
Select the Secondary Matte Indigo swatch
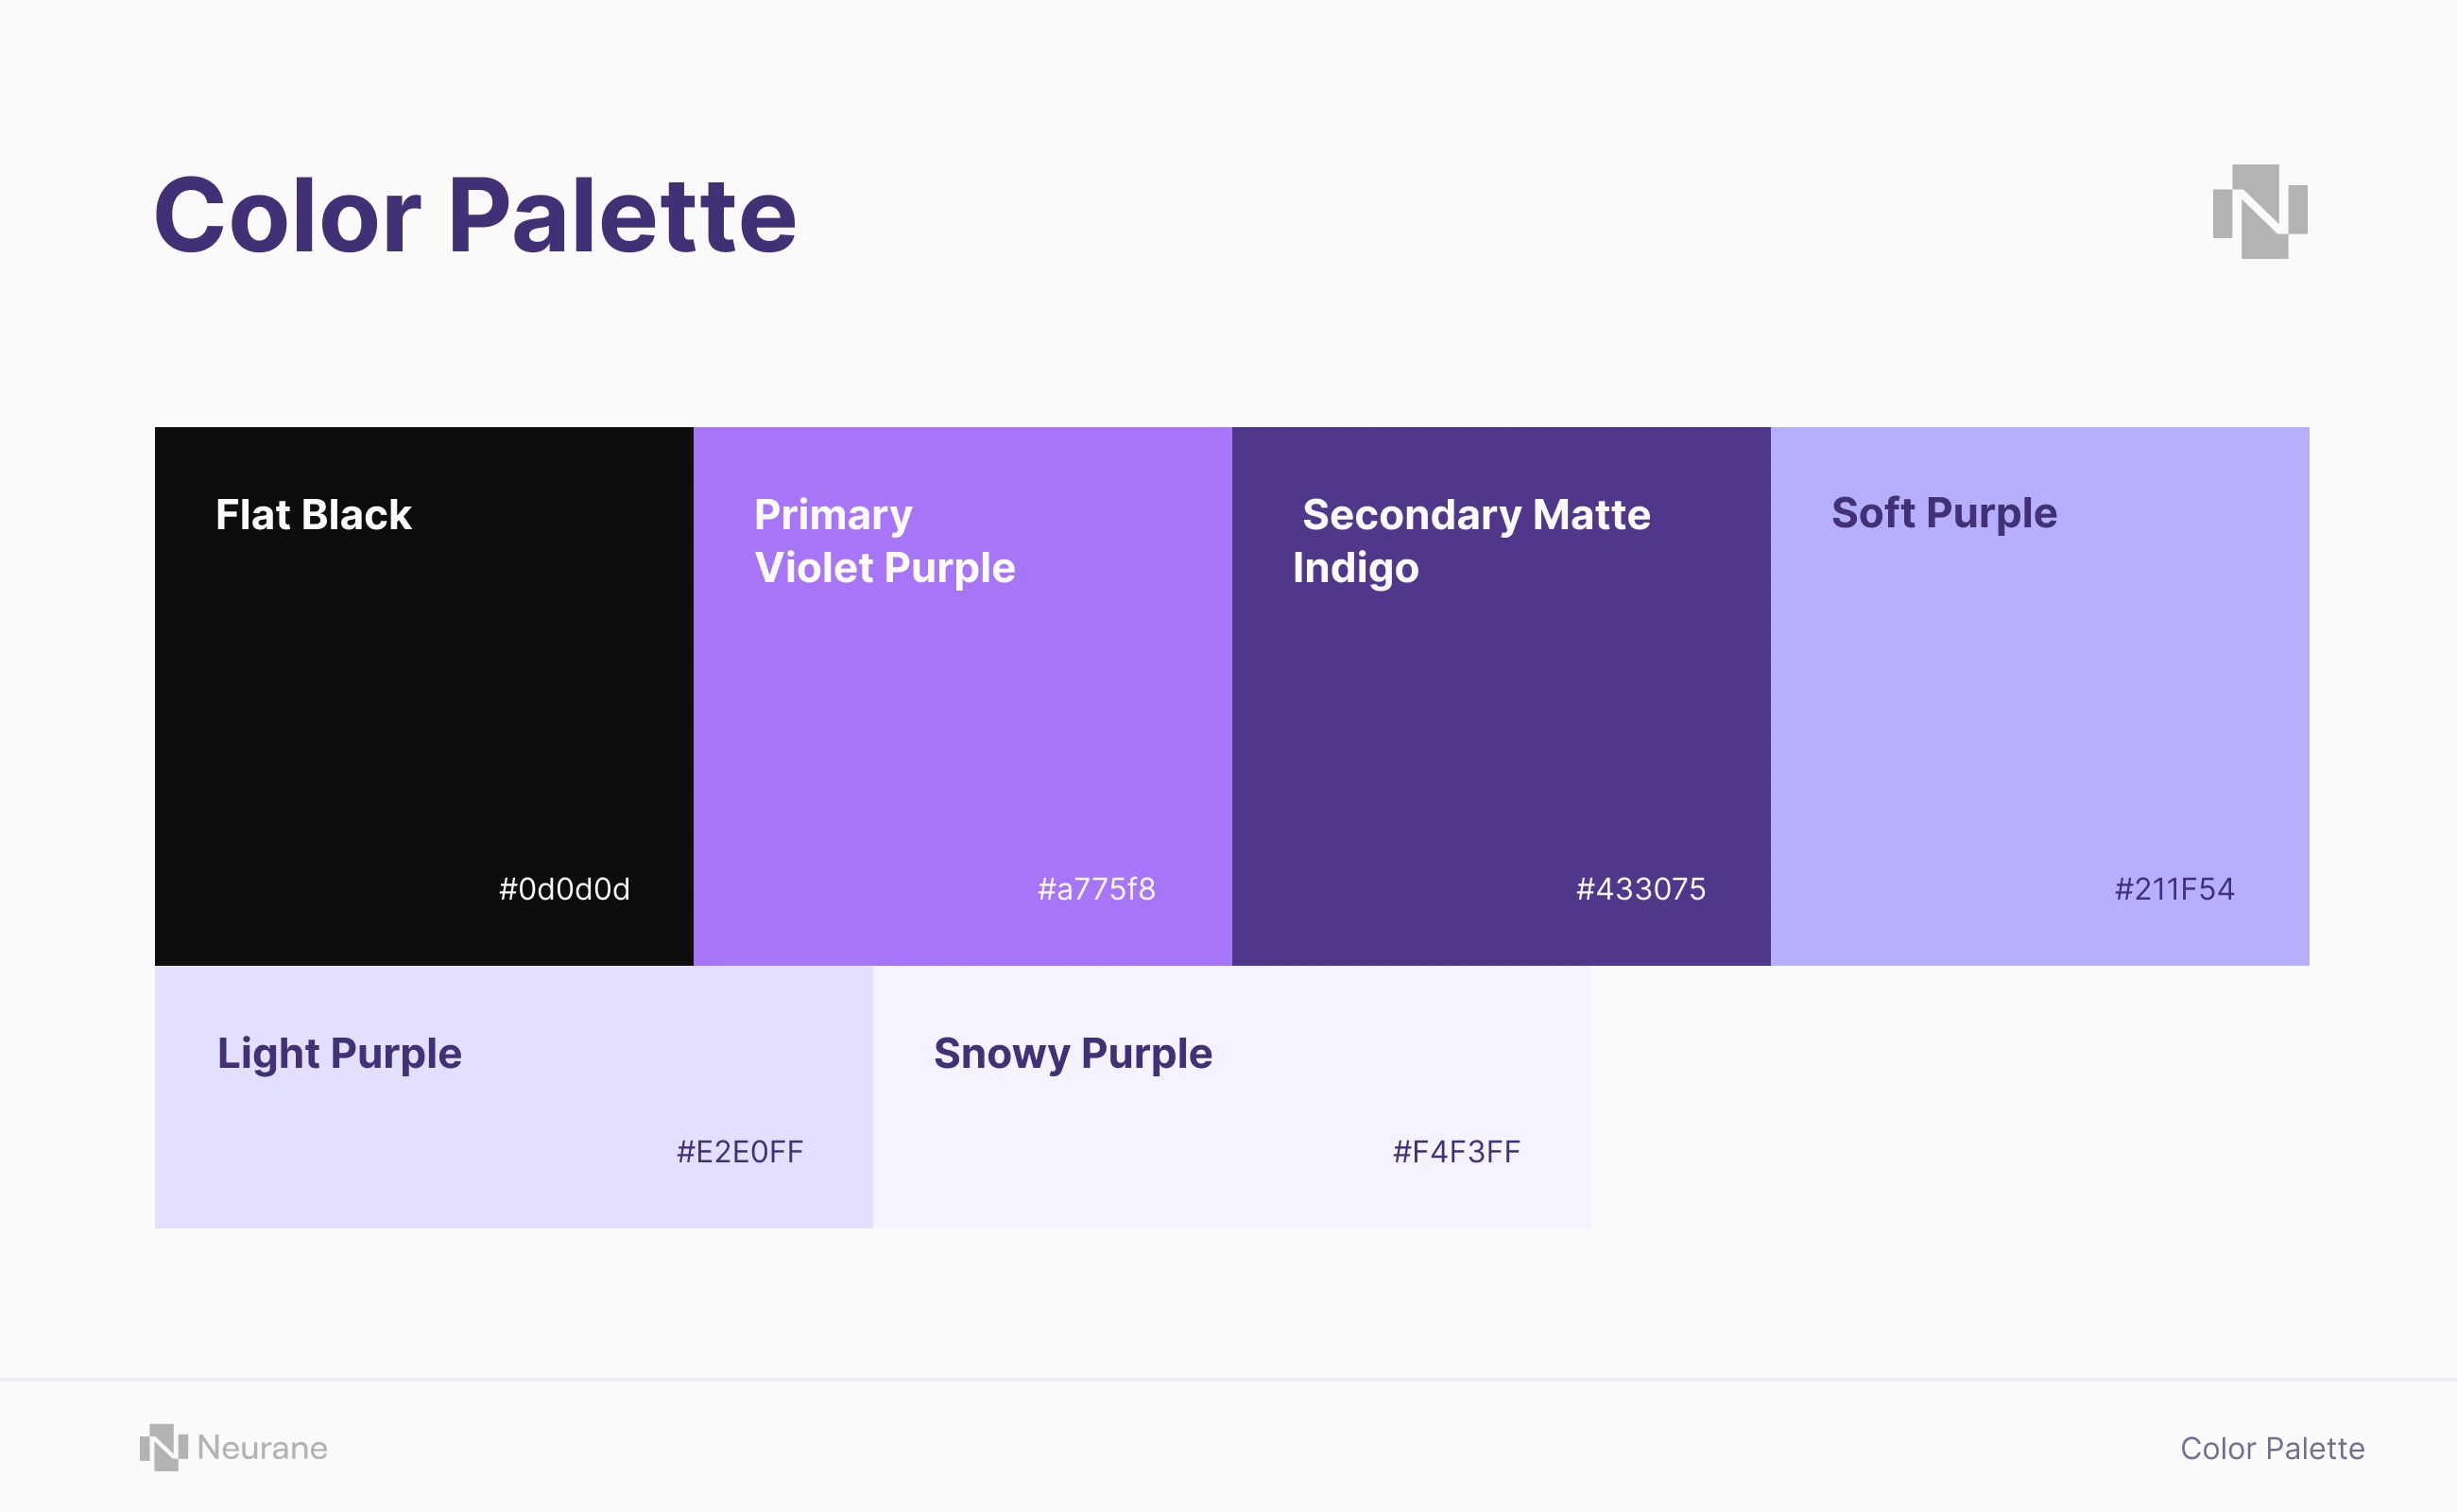tap(1501, 696)
